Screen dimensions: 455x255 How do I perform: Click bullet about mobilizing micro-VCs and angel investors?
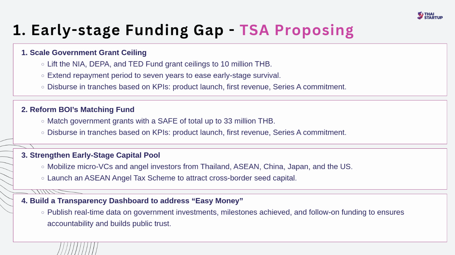(200, 167)
